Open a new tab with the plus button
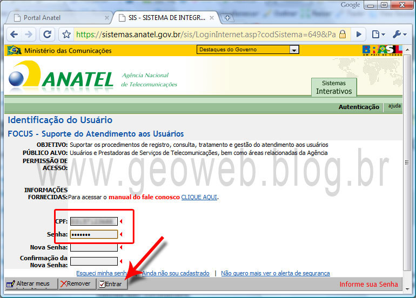Screen dimensions: 416x298 click(227, 18)
